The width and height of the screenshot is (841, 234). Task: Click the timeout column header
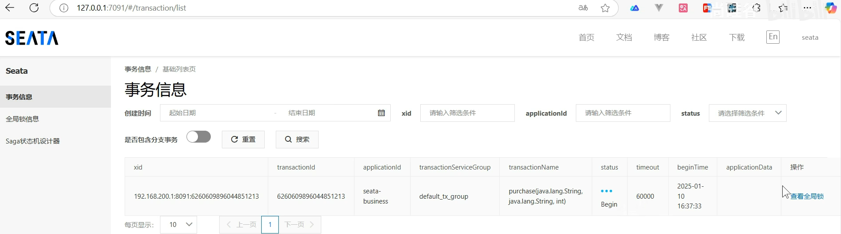[647, 167]
